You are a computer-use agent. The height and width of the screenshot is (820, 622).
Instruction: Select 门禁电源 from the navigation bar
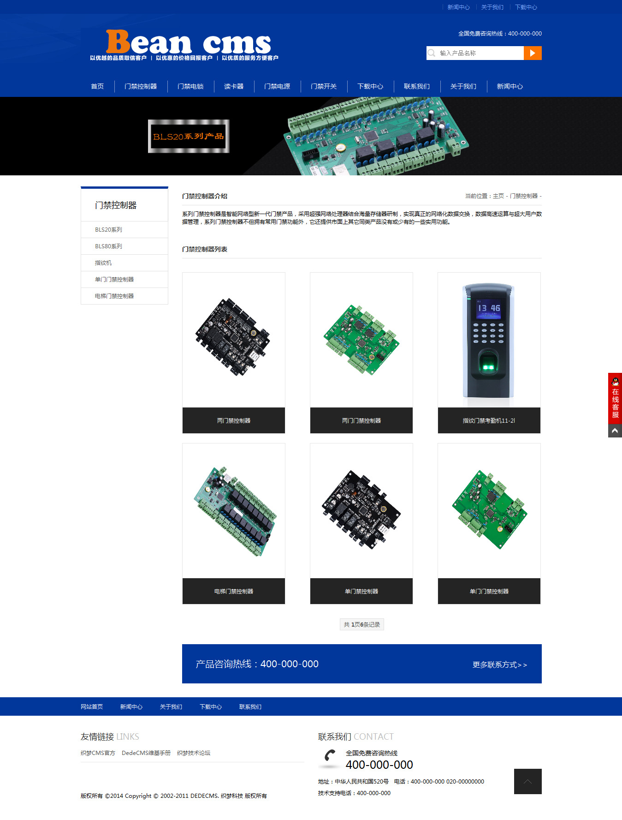(x=277, y=86)
